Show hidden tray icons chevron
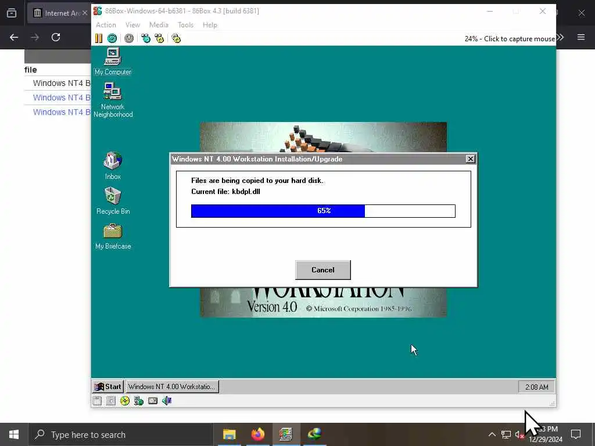This screenshot has height=446, width=595. (492, 434)
